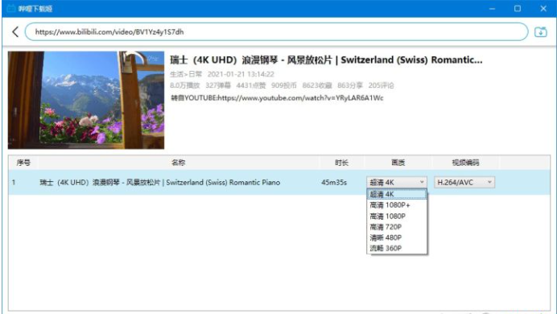The image size is (557, 314).
Task: Click the 2021-01-21 13:14:22 publish date
Action: tap(241, 74)
